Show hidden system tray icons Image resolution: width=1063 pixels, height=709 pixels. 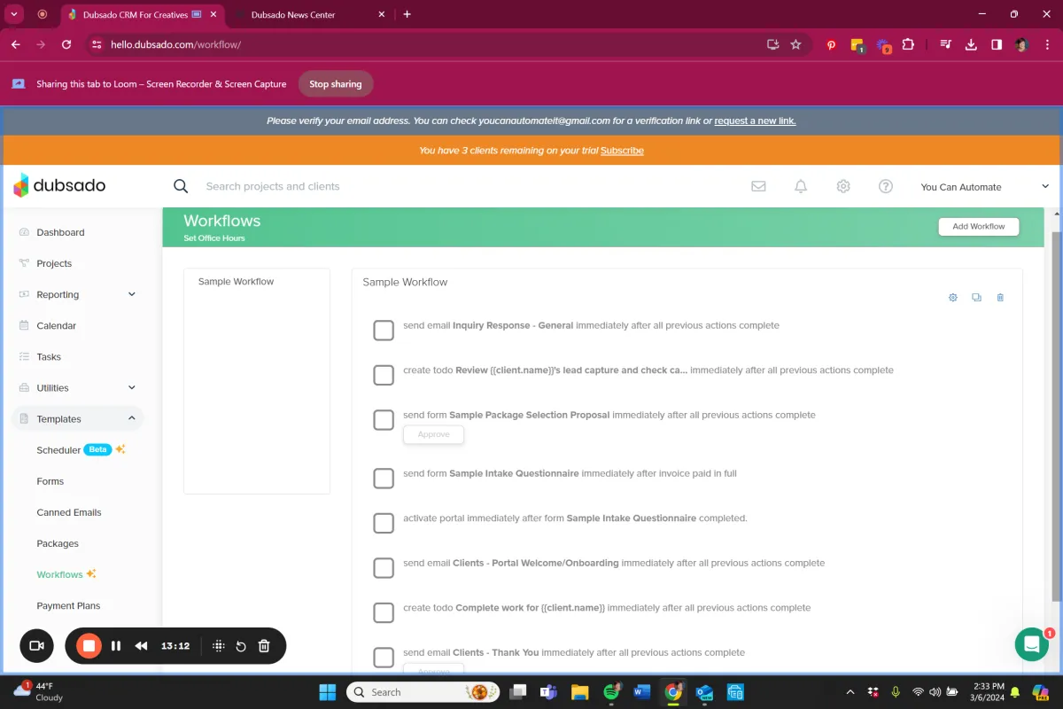[x=850, y=692]
